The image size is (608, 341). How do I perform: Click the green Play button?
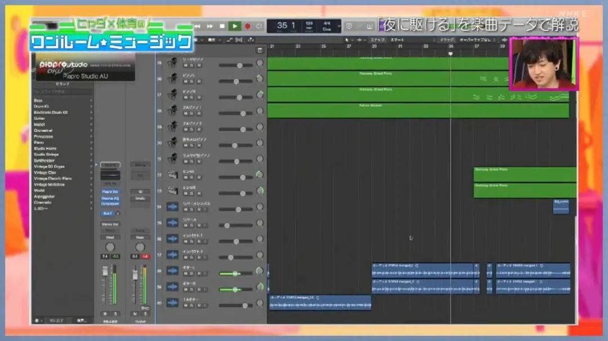click(x=235, y=26)
